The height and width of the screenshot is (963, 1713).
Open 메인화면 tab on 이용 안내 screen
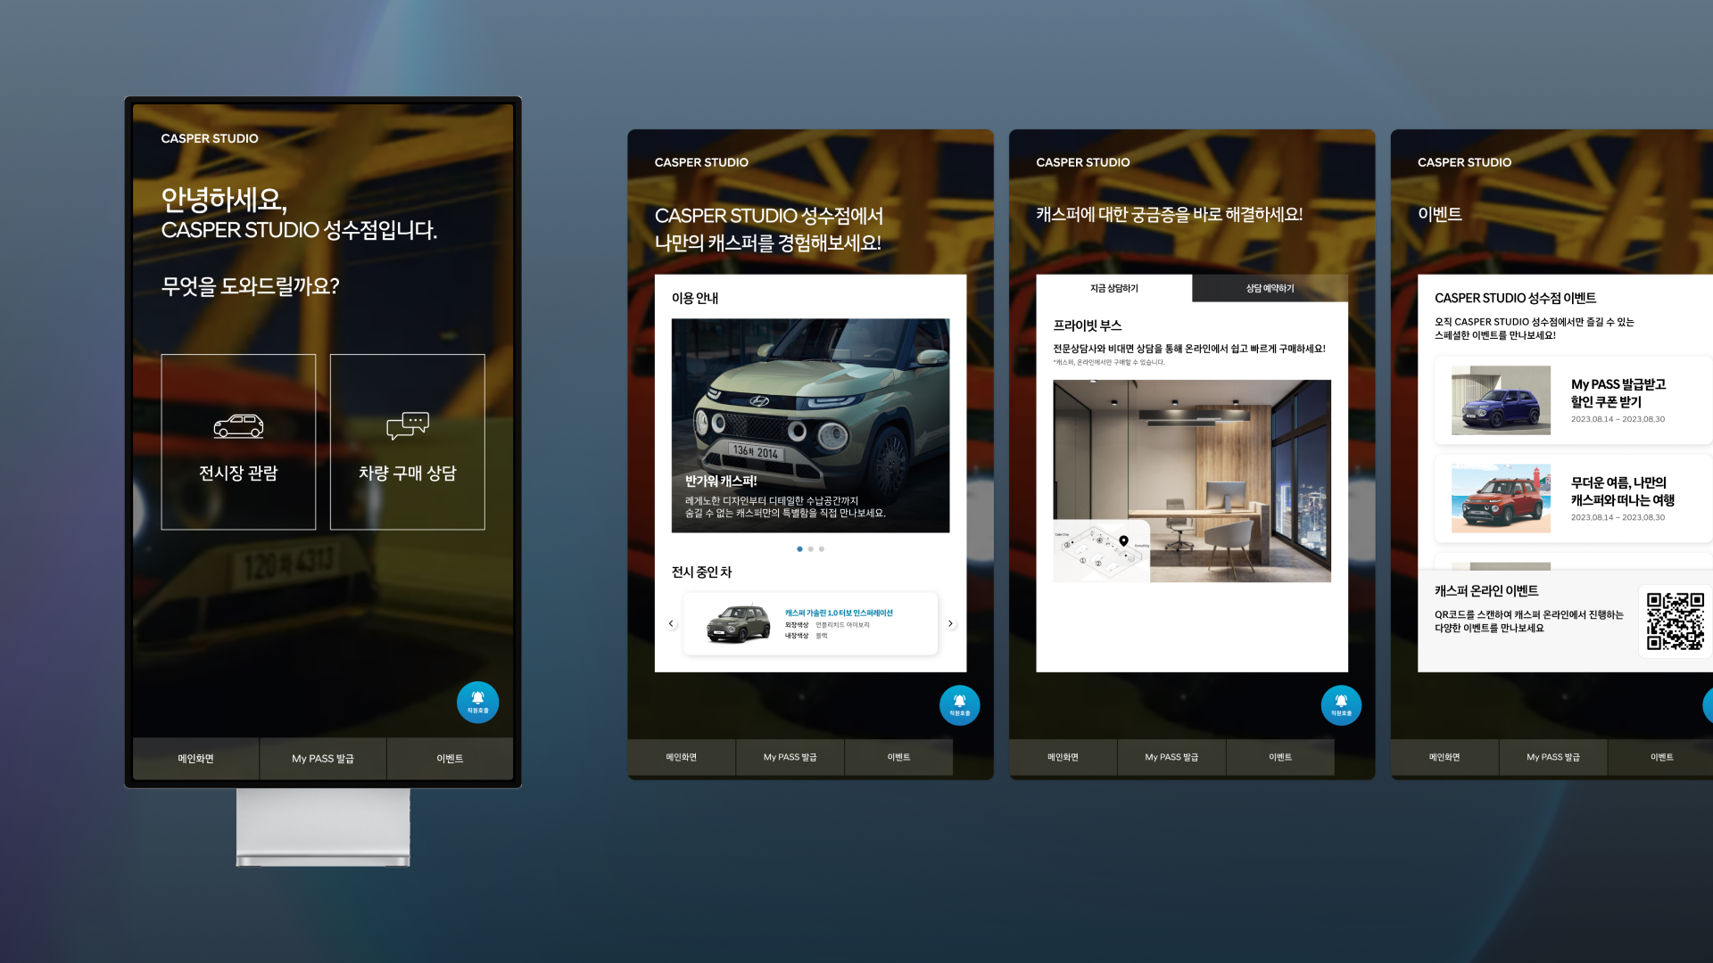pyautogui.click(x=681, y=757)
